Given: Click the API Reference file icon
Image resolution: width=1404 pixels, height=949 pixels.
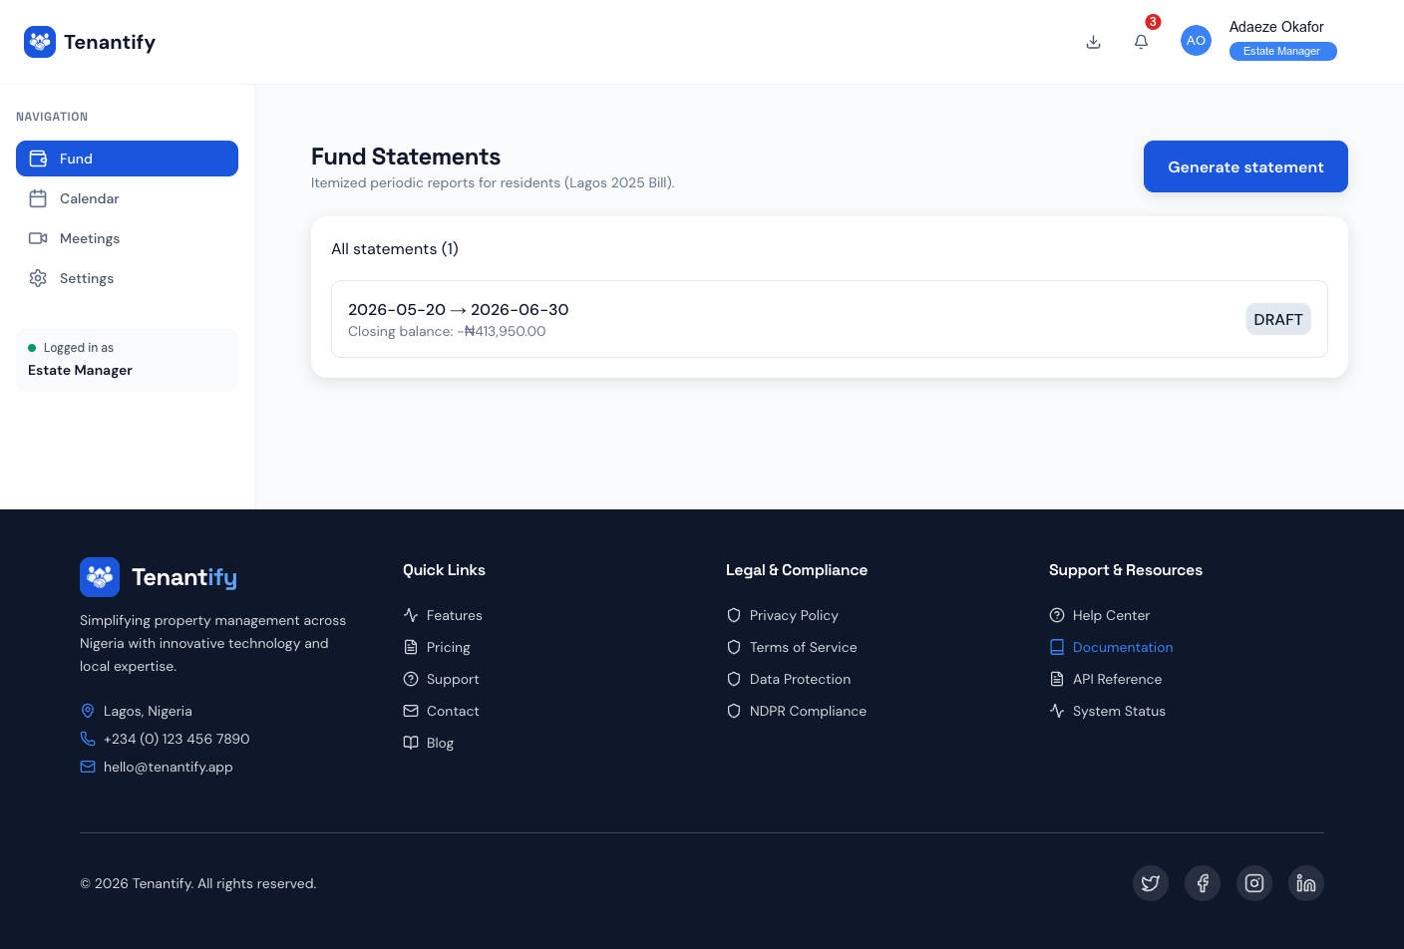Looking at the screenshot, I should [1057, 679].
